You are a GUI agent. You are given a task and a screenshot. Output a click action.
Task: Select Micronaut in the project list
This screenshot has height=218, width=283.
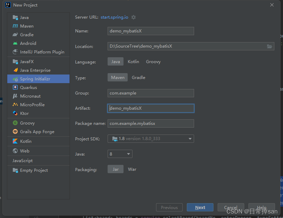(38, 96)
